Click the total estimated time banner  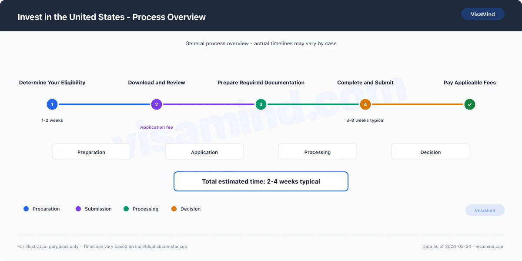[x=261, y=181]
